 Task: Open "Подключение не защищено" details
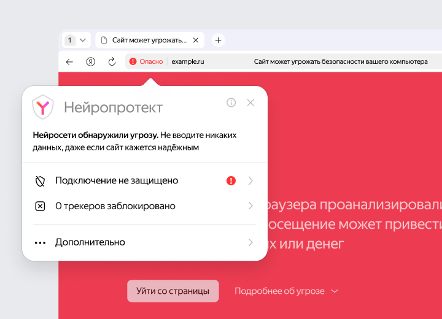(x=145, y=180)
